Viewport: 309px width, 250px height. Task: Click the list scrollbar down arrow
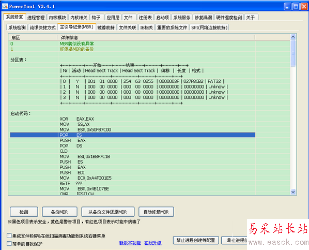[293, 192]
